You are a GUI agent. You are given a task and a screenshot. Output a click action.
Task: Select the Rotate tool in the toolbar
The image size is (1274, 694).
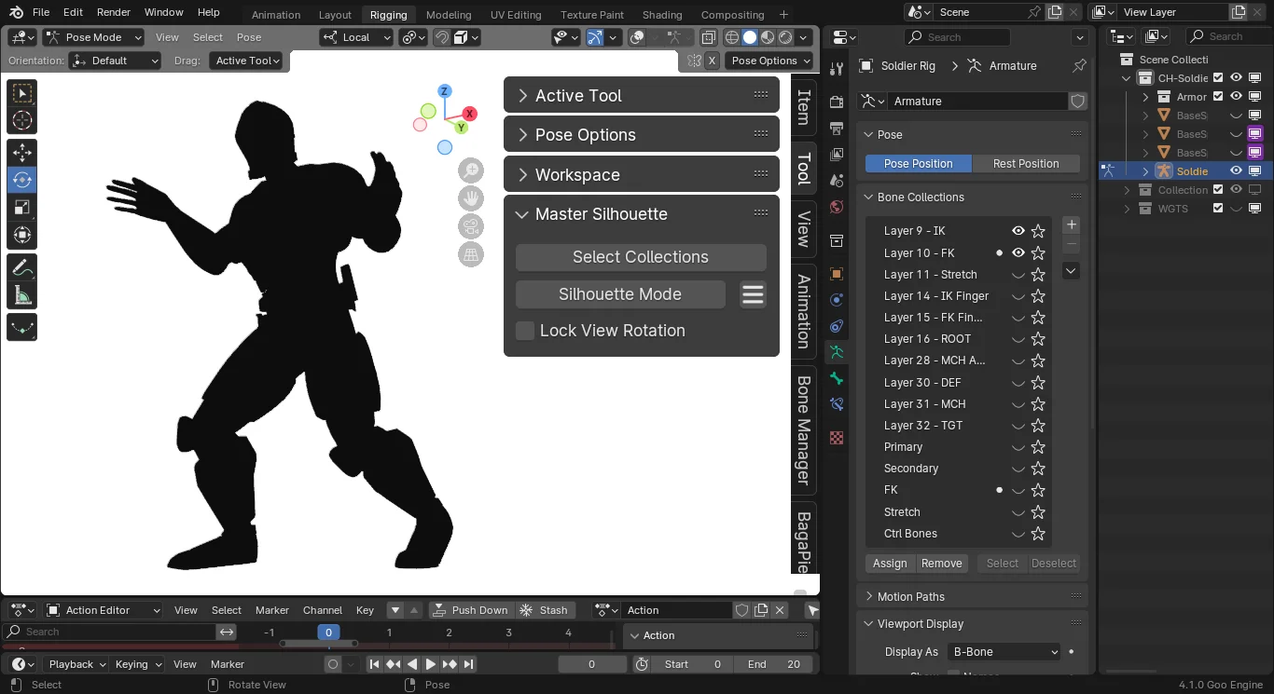tap(22, 180)
